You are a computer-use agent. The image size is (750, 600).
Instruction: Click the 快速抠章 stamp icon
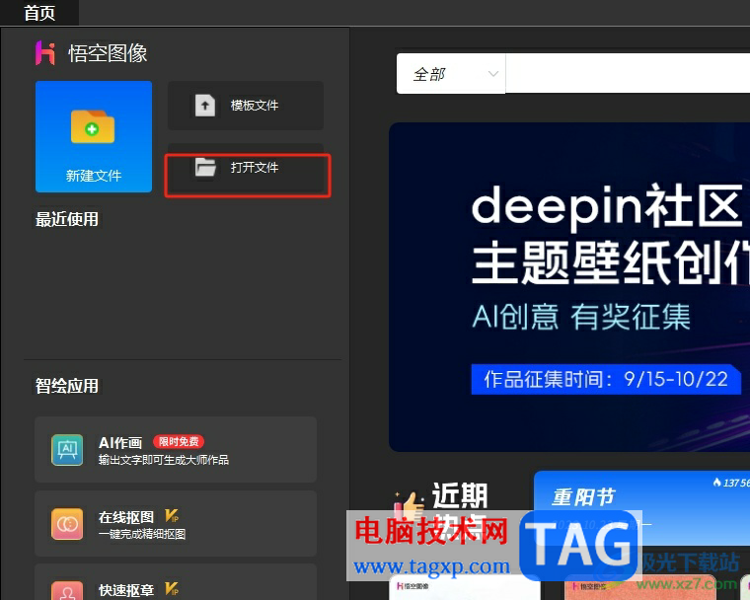(67, 590)
